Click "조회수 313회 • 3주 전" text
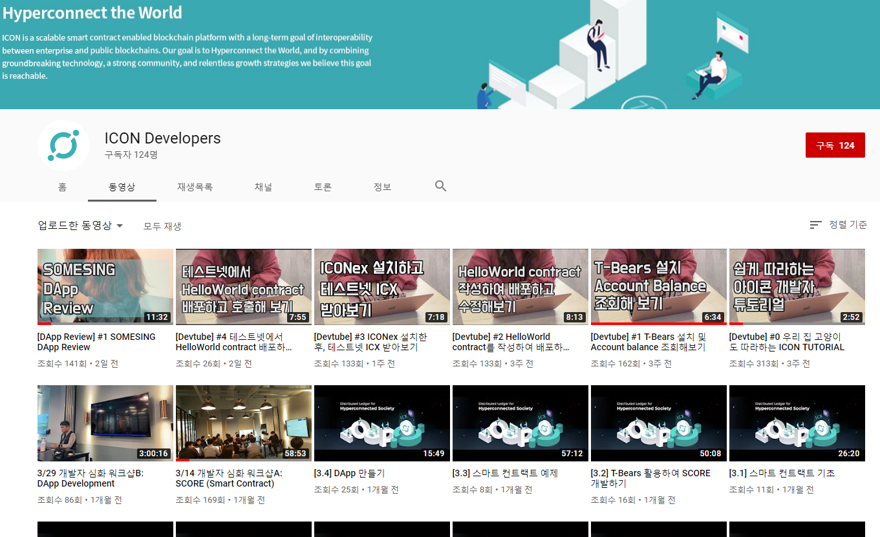880x537 pixels. click(x=769, y=364)
